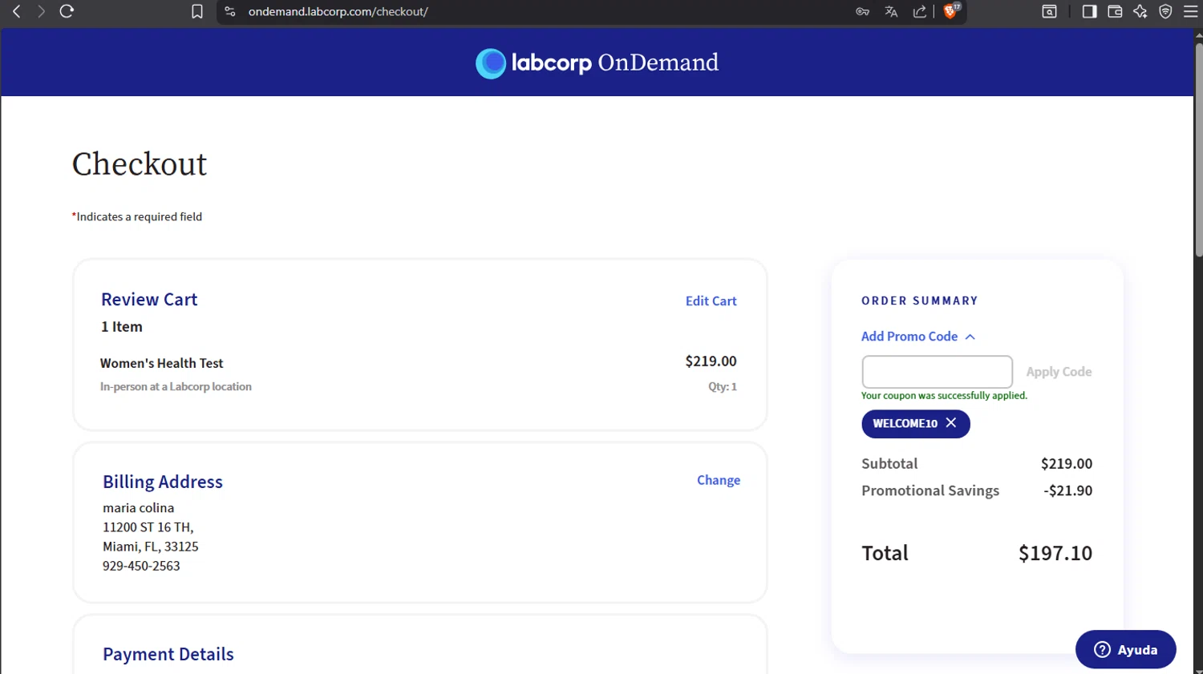Screen dimensions: 1203x674
Task: Click 'In-person at a Labcorp location' text
Action: pos(176,386)
